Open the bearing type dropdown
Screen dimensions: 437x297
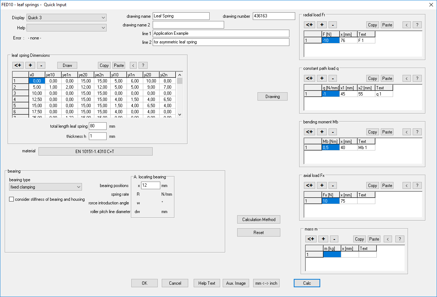pyautogui.click(x=45, y=187)
